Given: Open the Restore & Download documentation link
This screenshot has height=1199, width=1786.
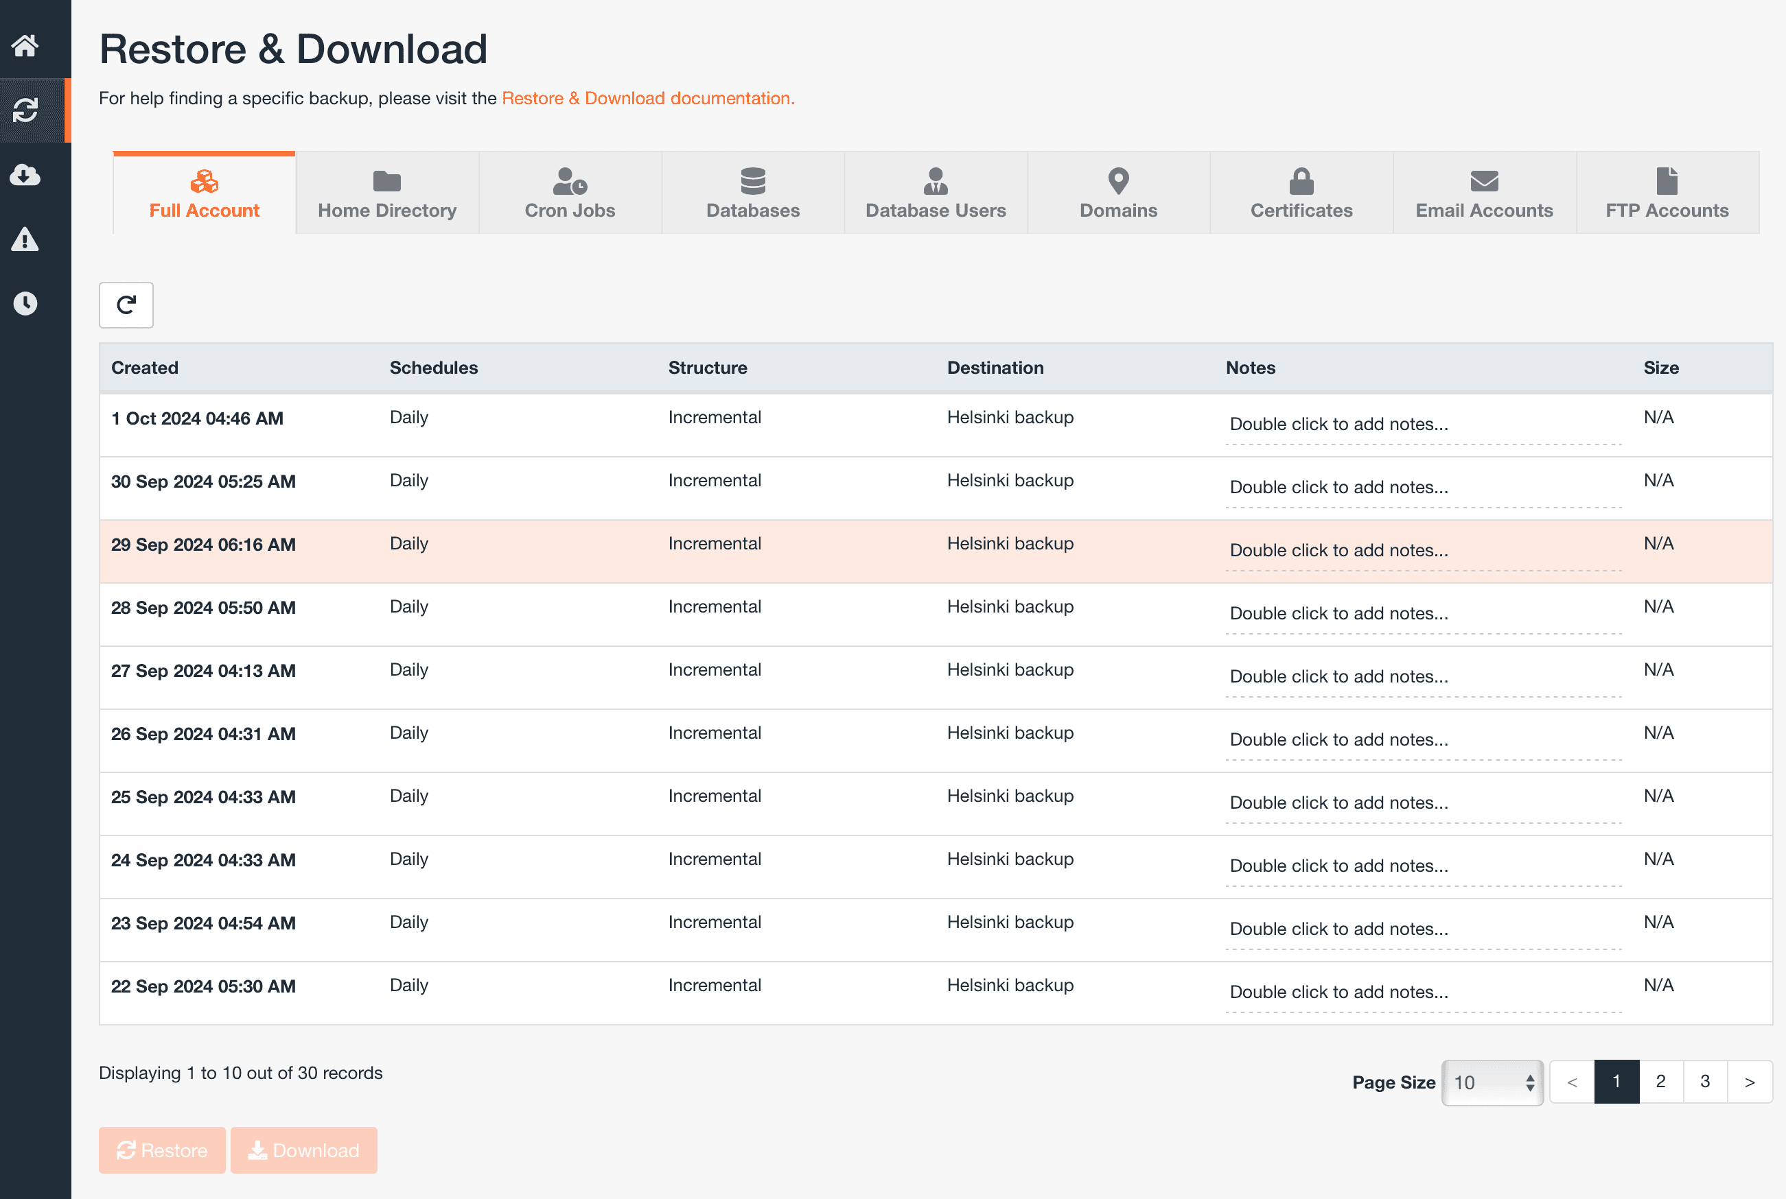Looking at the screenshot, I should tap(647, 98).
